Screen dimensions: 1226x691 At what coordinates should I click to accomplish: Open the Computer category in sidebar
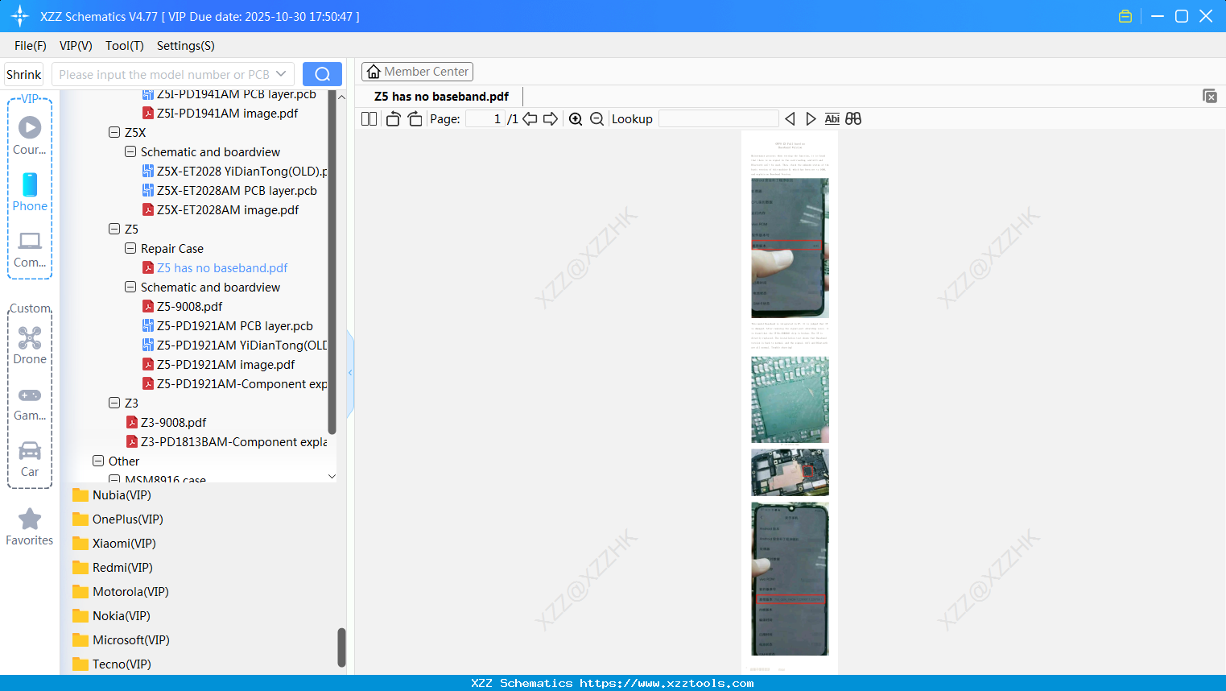(x=30, y=249)
